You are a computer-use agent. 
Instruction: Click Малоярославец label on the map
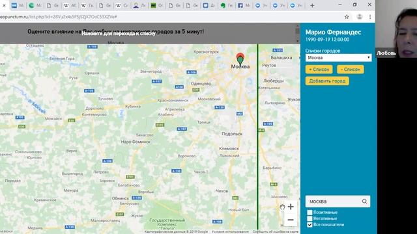(x=106, y=220)
